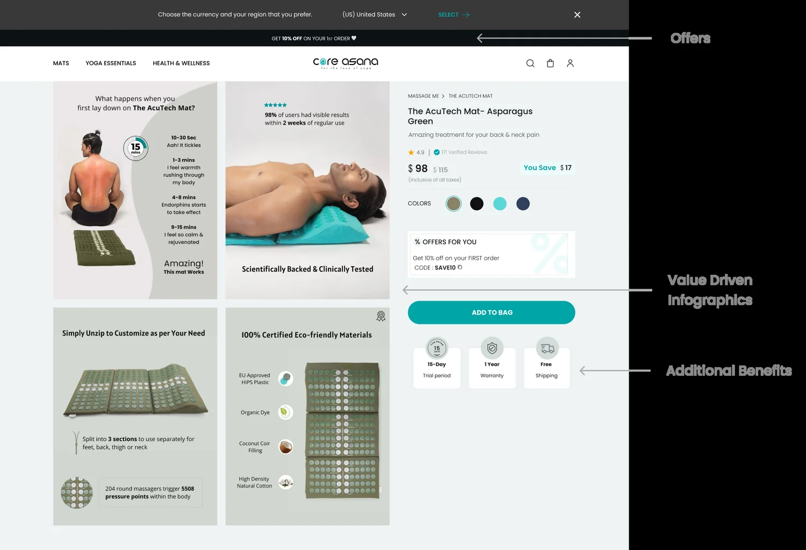Screen dimensions: 806x550
Task: Click the GET 10% OFF promo bar text
Action: click(x=314, y=38)
